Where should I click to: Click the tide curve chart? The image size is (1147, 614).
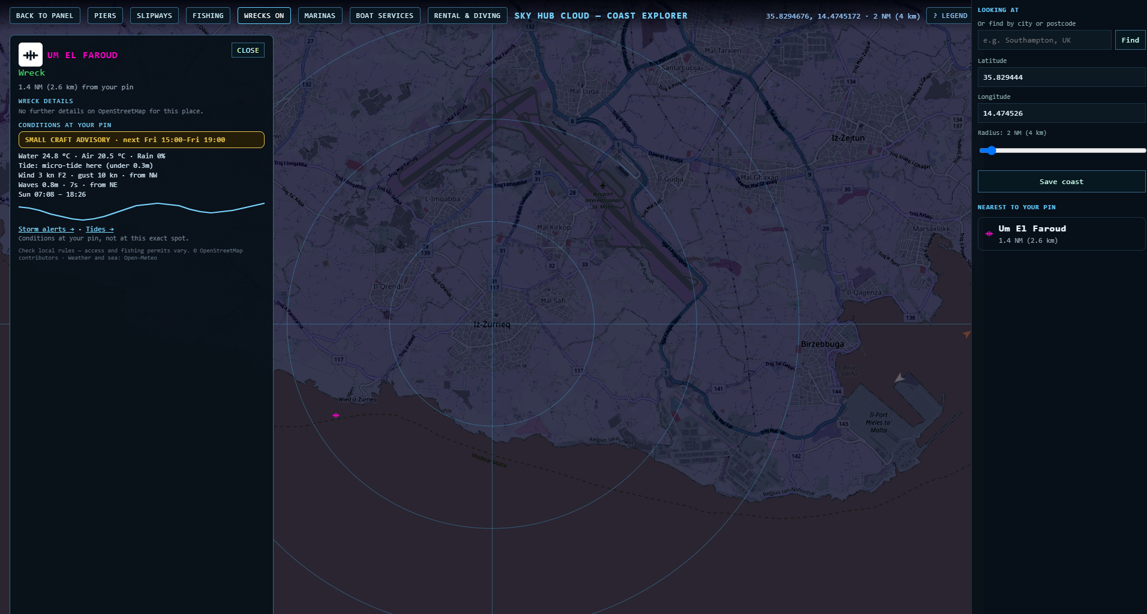coord(142,211)
